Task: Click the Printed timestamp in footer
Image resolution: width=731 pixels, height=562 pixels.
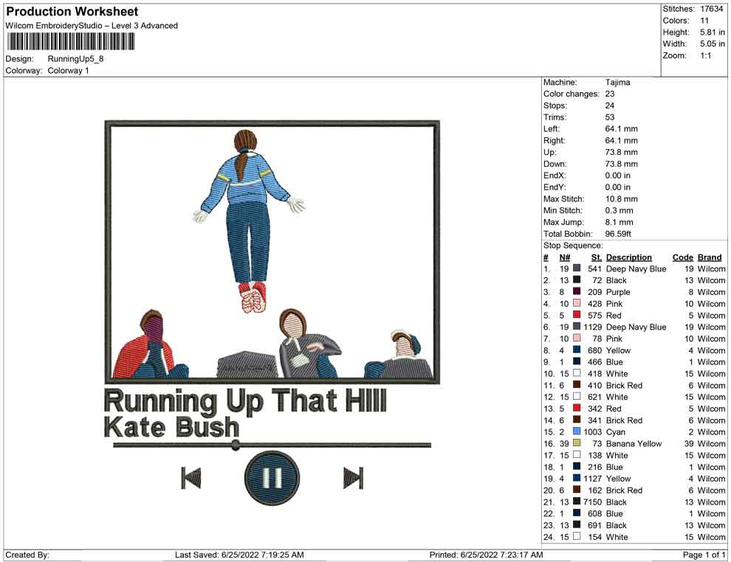Action: [x=486, y=555]
